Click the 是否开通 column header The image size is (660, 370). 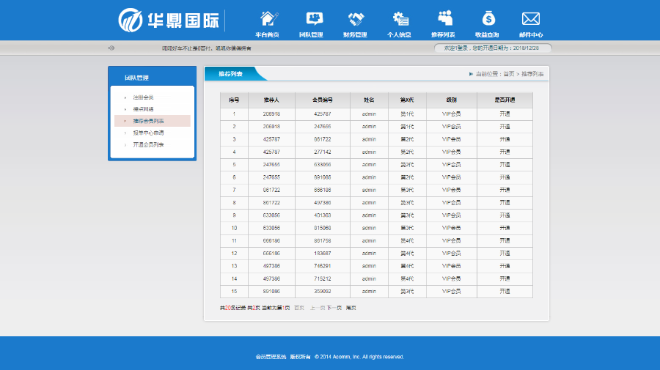click(x=505, y=100)
